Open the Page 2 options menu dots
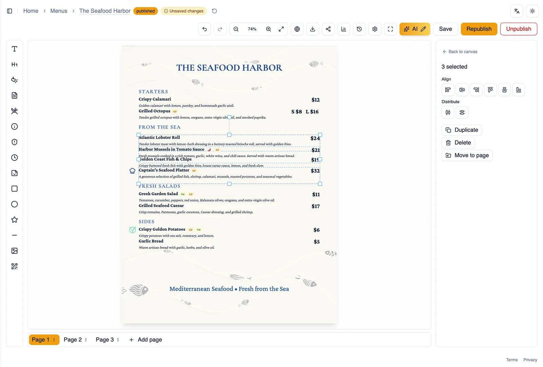This screenshot has height=367, width=543. [86, 340]
